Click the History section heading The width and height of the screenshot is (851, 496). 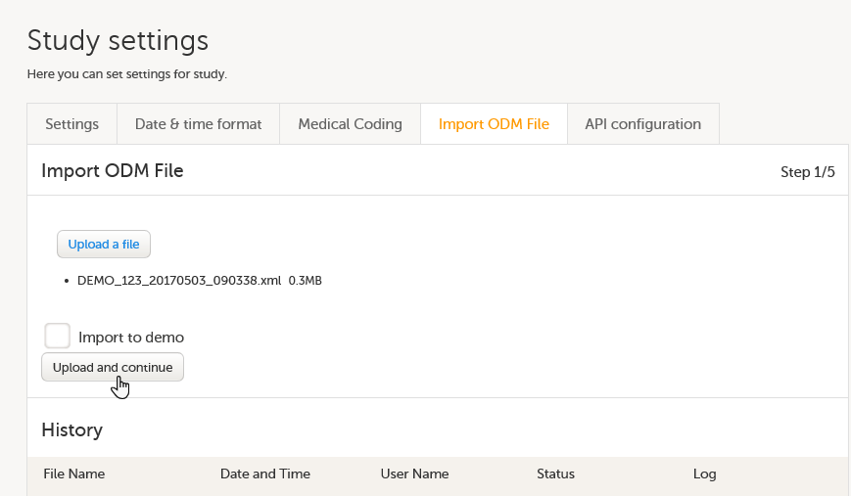[x=71, y=429]
